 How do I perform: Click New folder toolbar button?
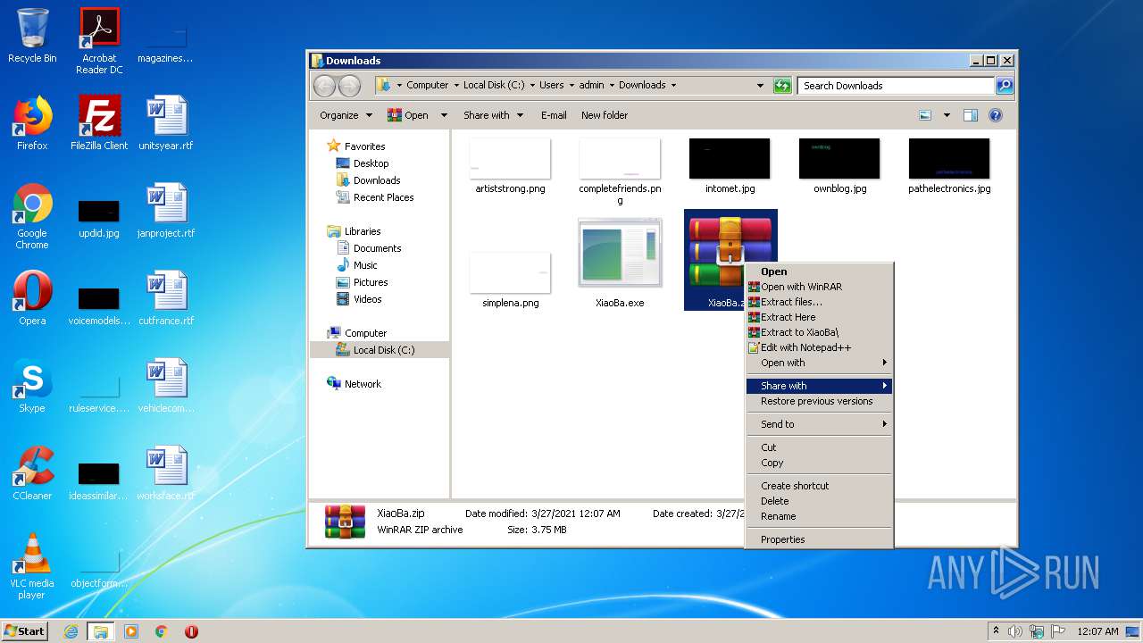(605, 115)
